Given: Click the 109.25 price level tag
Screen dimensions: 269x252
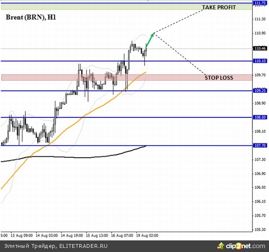Looking at the screenshot, I should (260, 91).
